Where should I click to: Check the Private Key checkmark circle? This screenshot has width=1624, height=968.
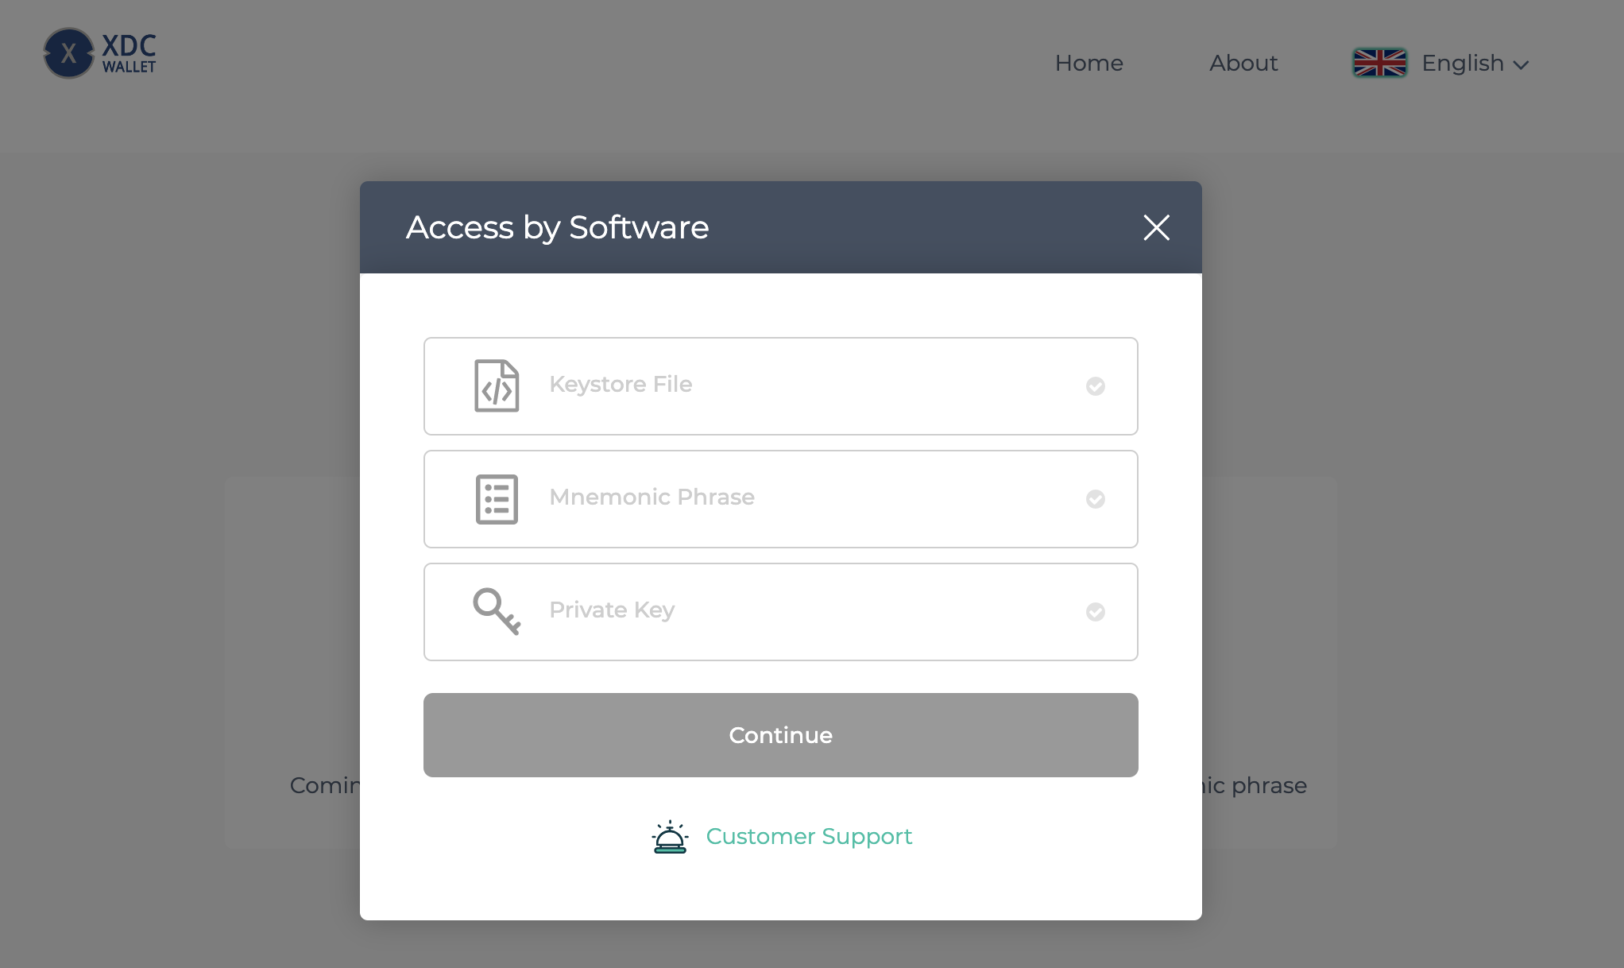pos(1095,612)
